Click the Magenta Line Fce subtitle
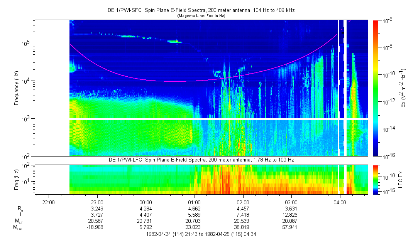This screenshot has height=239, width=418. (201, 16)
